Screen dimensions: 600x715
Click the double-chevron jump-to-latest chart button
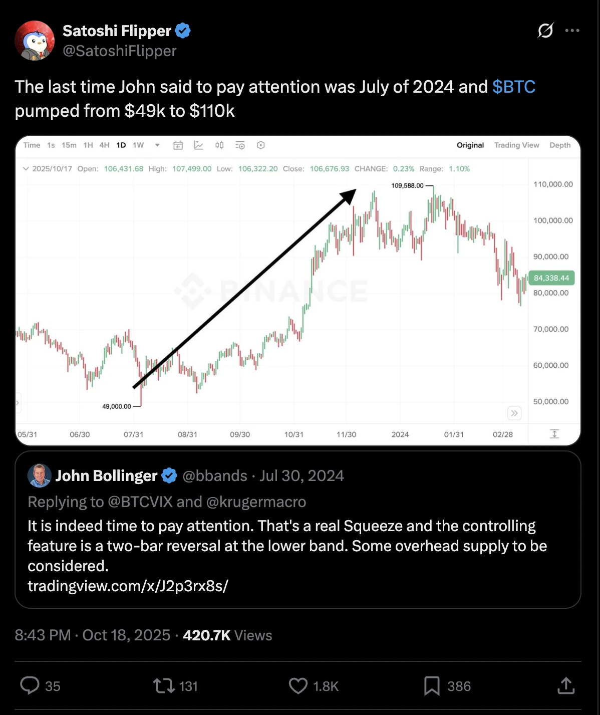coord(514,413)
